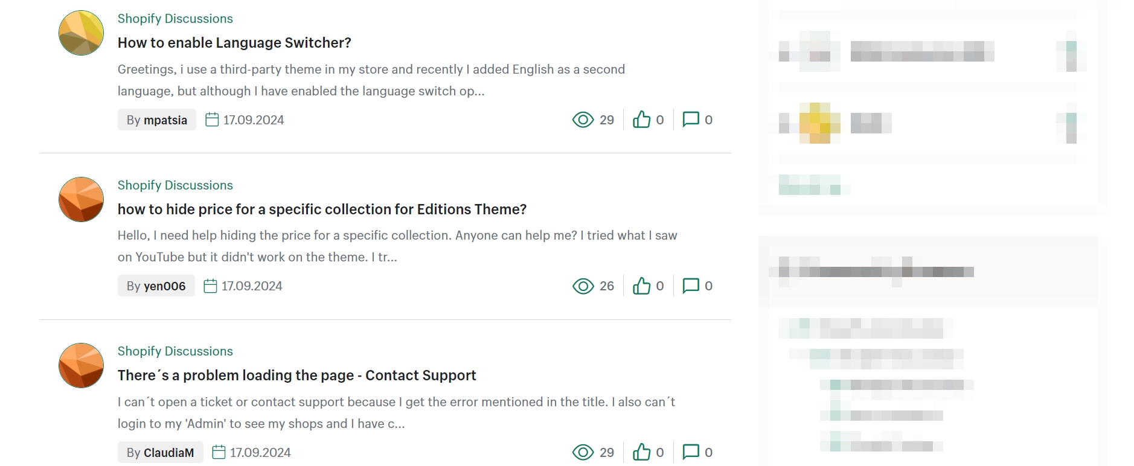This screenshot has width=1134, height=466.
Task: Click eye icon on Contact Support post
Action: point(583,452)
